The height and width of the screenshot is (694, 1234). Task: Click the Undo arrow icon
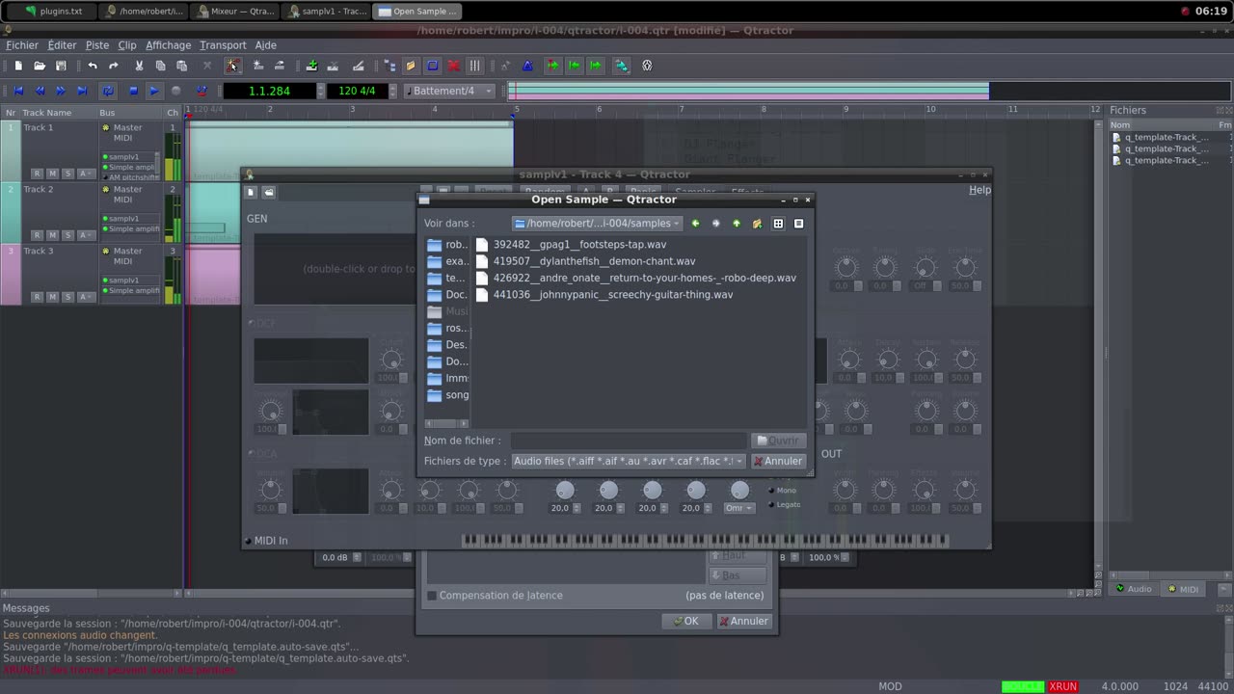coord(93,66)
